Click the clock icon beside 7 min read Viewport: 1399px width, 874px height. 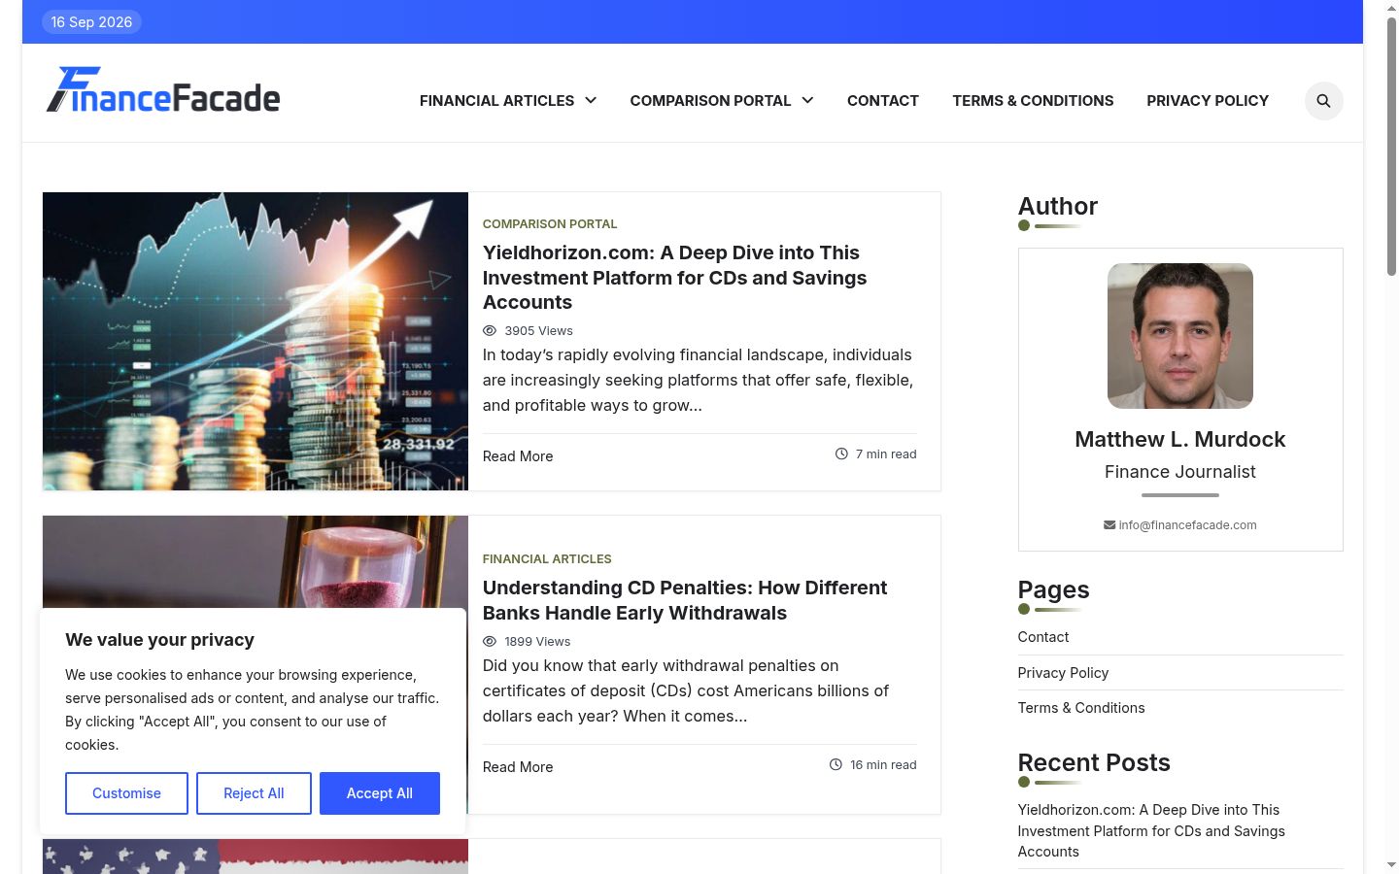(x=841, y=454)
